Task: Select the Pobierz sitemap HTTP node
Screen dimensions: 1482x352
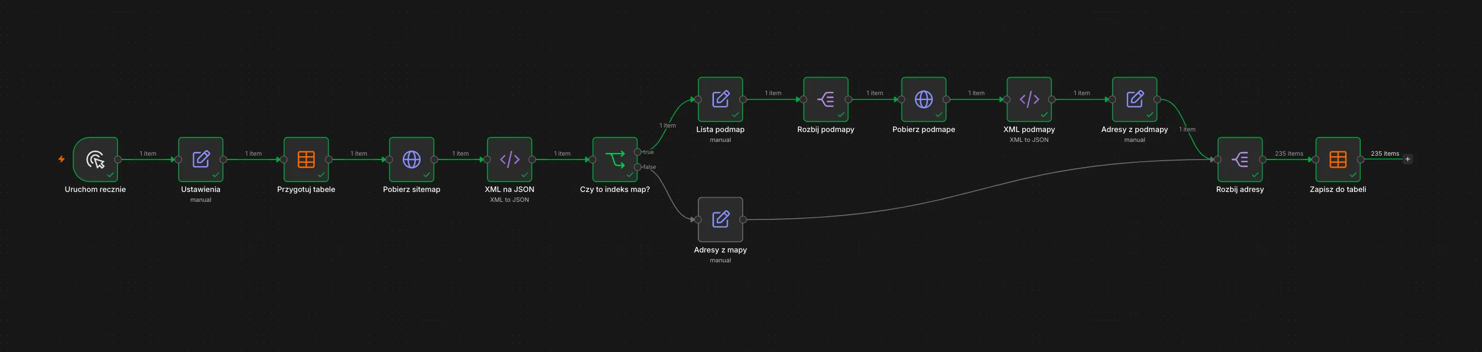Action: (411, 159)
